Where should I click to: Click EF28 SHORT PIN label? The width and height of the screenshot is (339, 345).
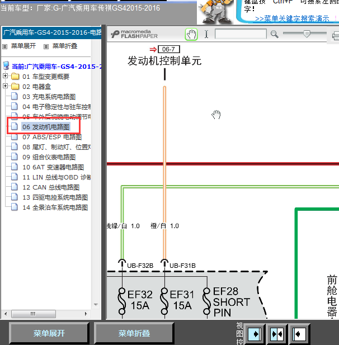(232, 302)
